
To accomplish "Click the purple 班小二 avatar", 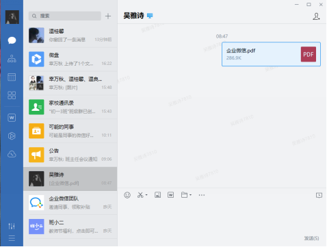I will tap(36, 226).
